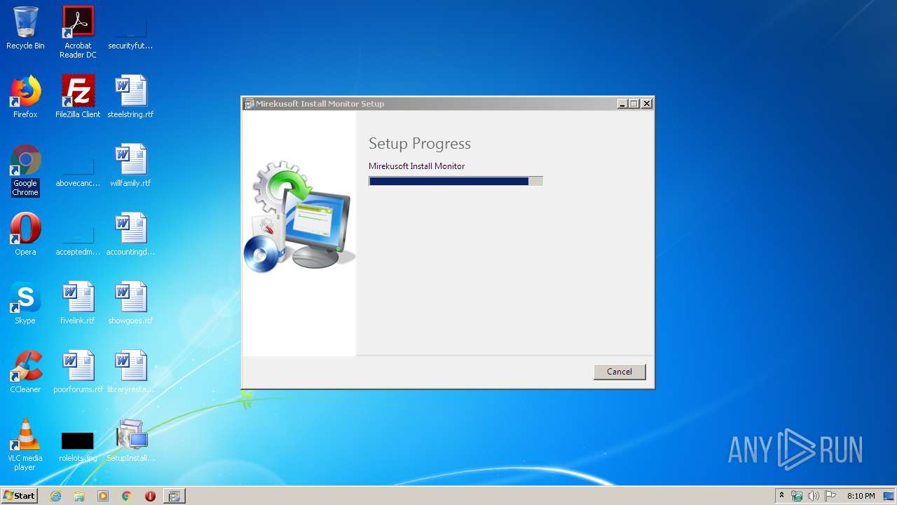
Task: Open Action Center flag icon
Action: (830, 496)
